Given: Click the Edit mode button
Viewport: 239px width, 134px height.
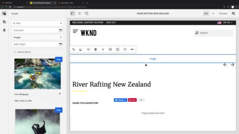Looking at the screenshot, I should pos(206,13).
